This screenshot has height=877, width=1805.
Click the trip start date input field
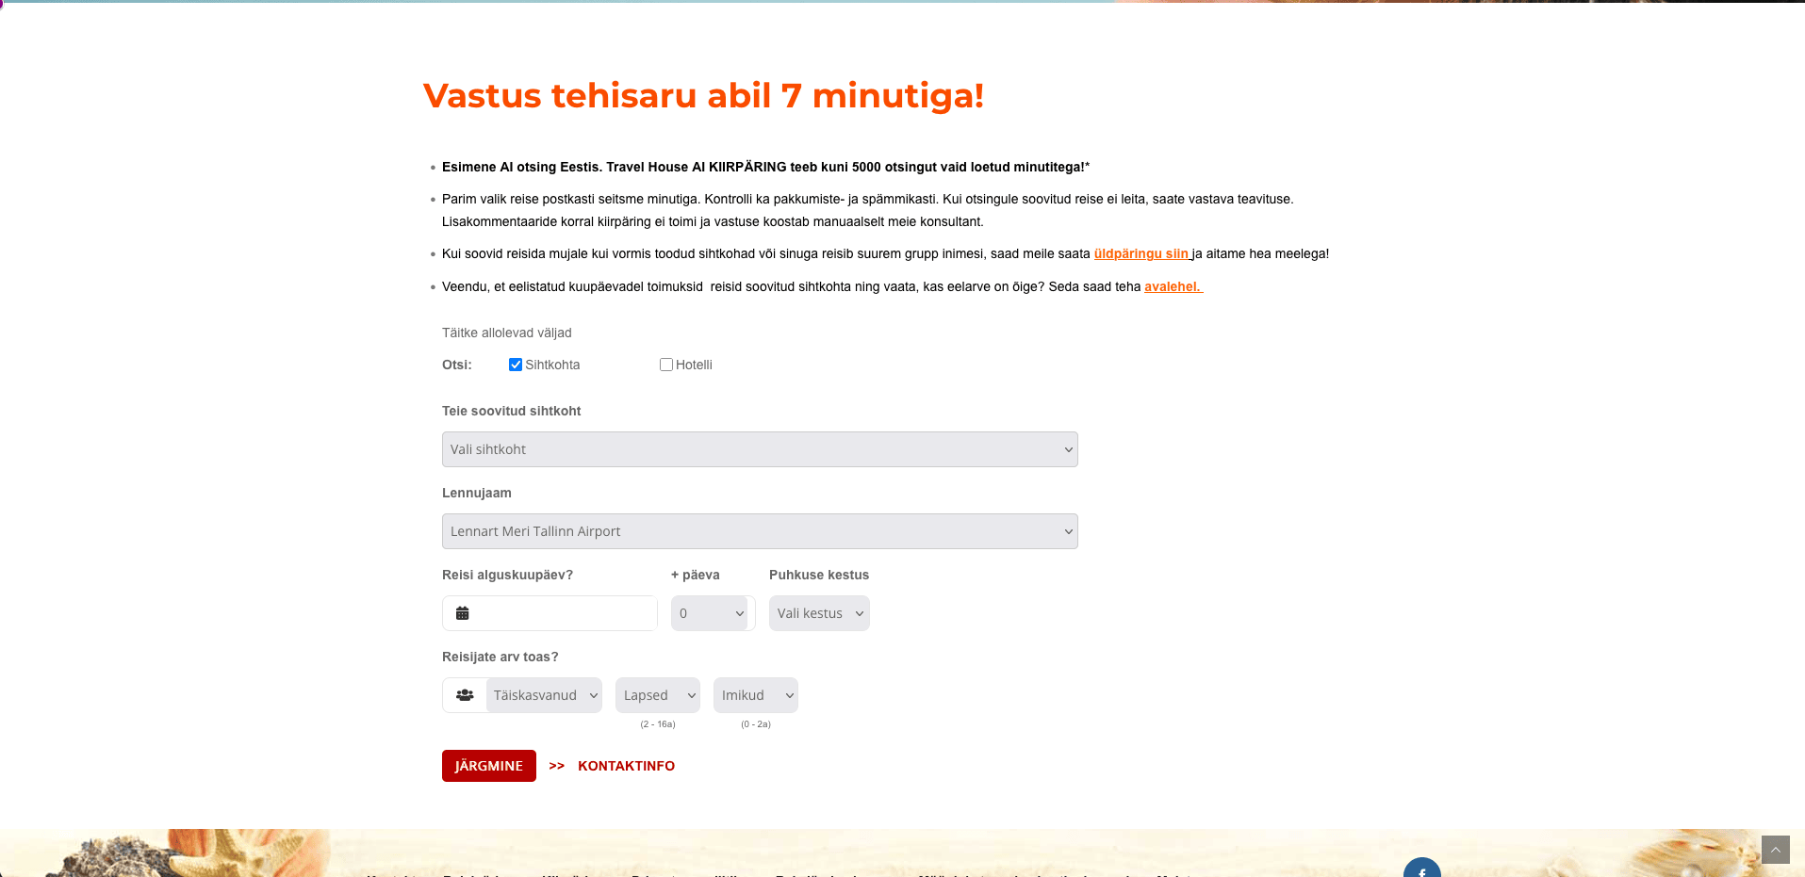[x=564, y=613]
